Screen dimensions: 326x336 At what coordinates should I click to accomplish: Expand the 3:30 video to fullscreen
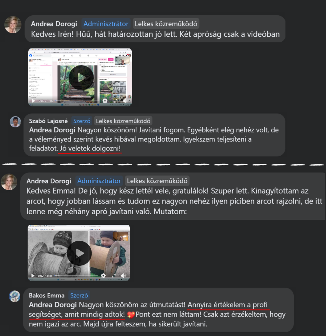coord(113,276)
